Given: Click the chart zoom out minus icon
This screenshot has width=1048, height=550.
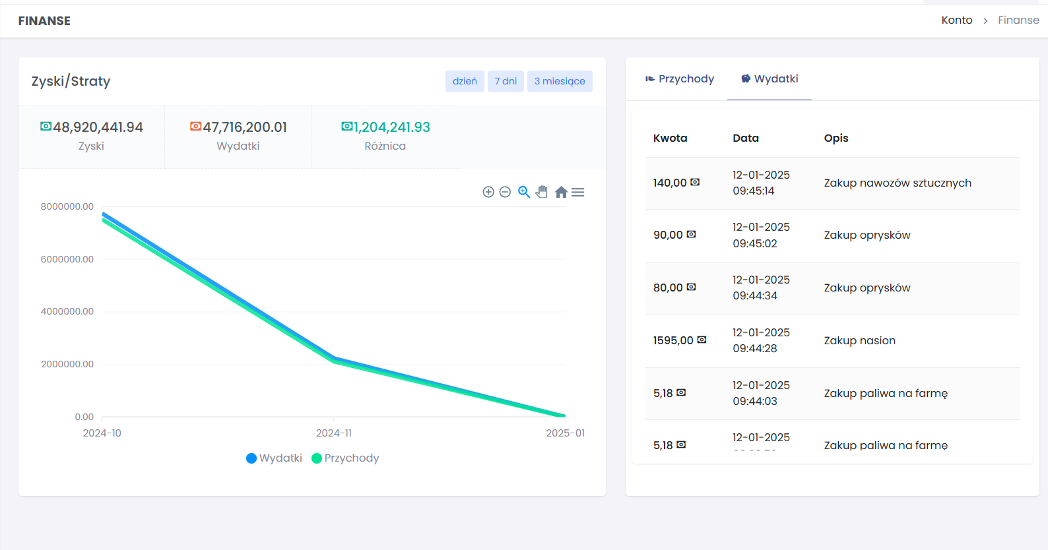Looking at the screenshot, I should click(505, 192).
